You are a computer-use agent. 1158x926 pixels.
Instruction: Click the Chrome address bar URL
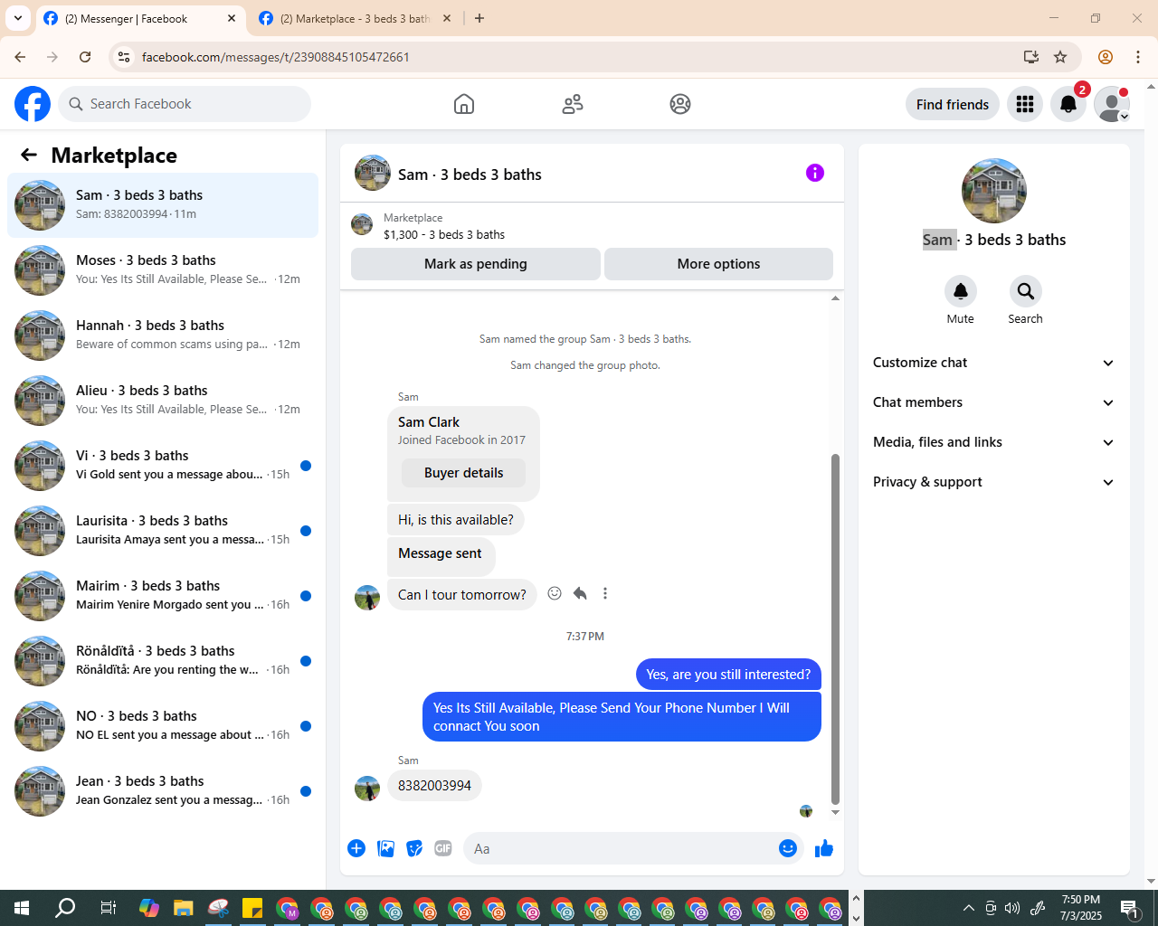[276, 57]
